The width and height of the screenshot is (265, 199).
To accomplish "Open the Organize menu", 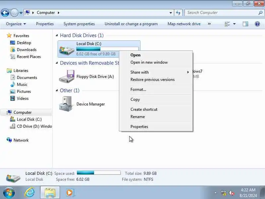I will click(x=16, y=24).
